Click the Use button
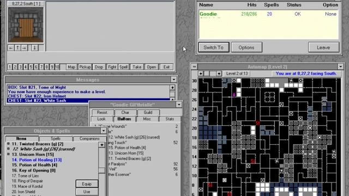The width and height of the screenshot is (349, 196). click(x=87, y=192)
